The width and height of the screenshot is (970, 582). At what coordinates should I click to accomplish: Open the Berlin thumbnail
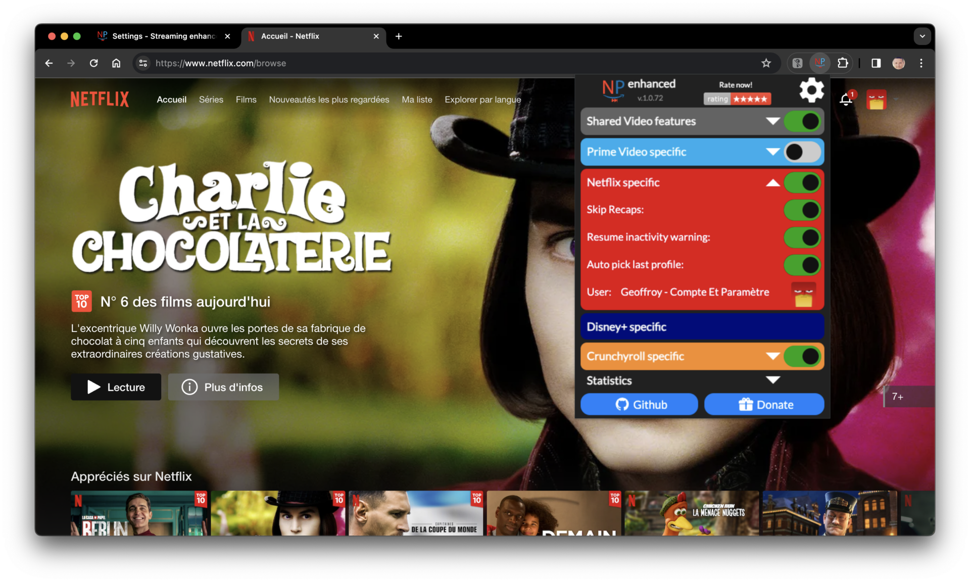[x=139, y=513]
